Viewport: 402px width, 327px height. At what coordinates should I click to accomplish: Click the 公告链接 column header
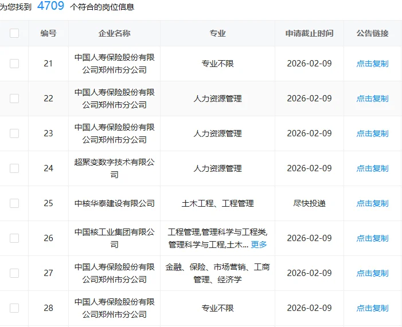pyautogui.click(x=373, y=33)
